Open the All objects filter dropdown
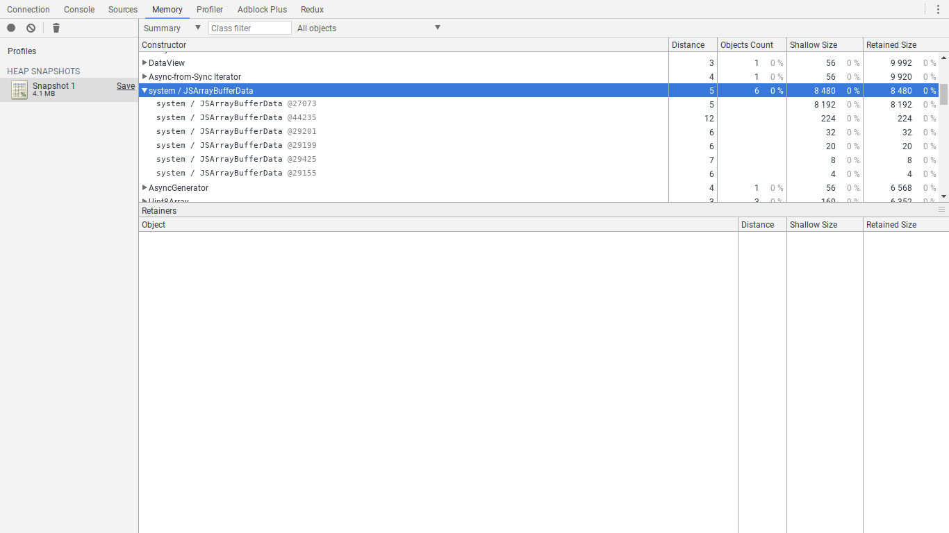This screenshot has height=533, width=949. [x=369, y=28]
